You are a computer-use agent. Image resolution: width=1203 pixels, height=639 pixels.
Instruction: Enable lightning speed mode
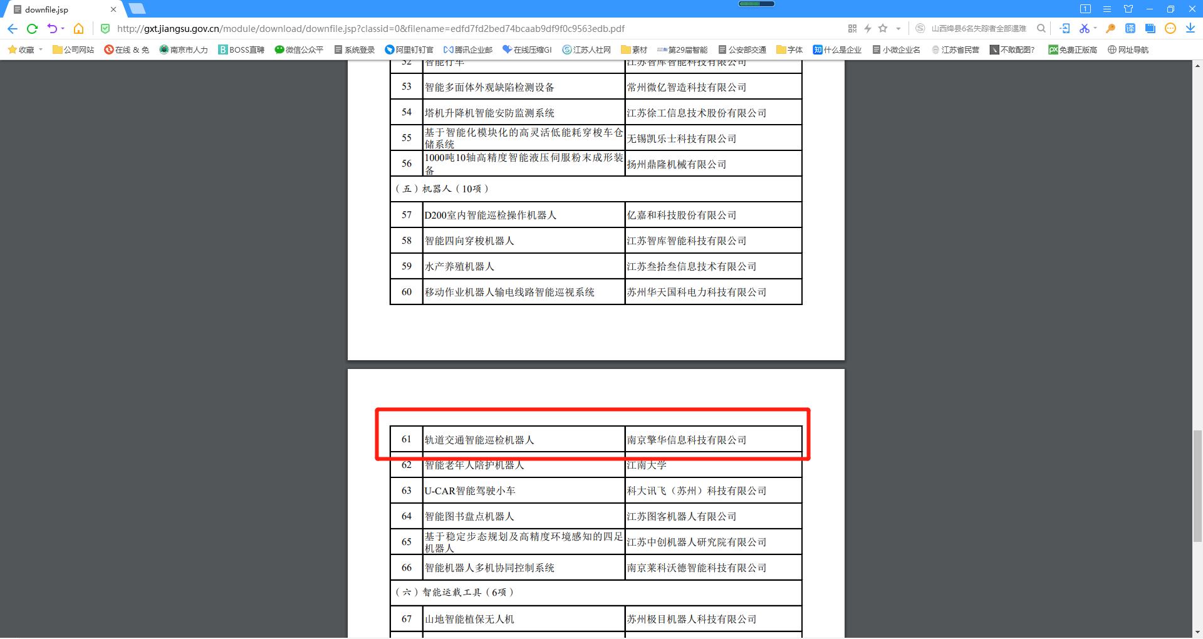(868, 28)
